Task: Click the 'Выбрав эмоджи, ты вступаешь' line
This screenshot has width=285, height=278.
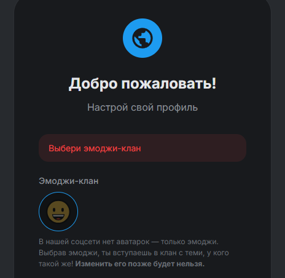Action: pos(95,253)
